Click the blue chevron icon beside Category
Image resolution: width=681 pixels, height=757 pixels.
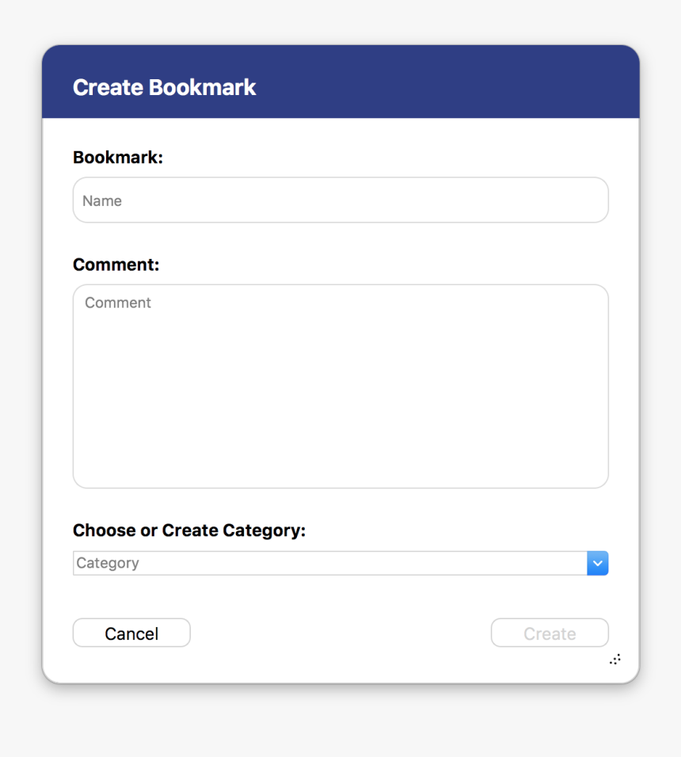[x=598, y=563]
